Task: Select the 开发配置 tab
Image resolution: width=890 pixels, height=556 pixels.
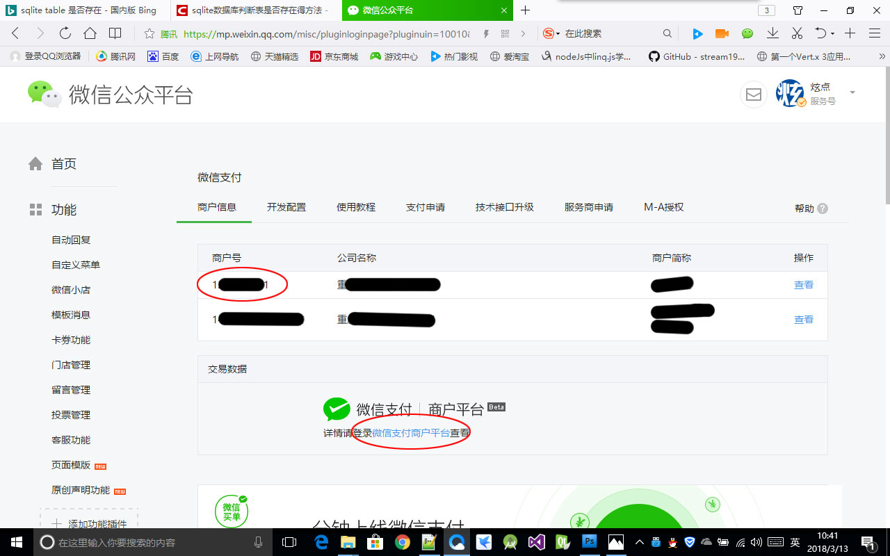Action: pyautogui.click(x=286, y=207)
